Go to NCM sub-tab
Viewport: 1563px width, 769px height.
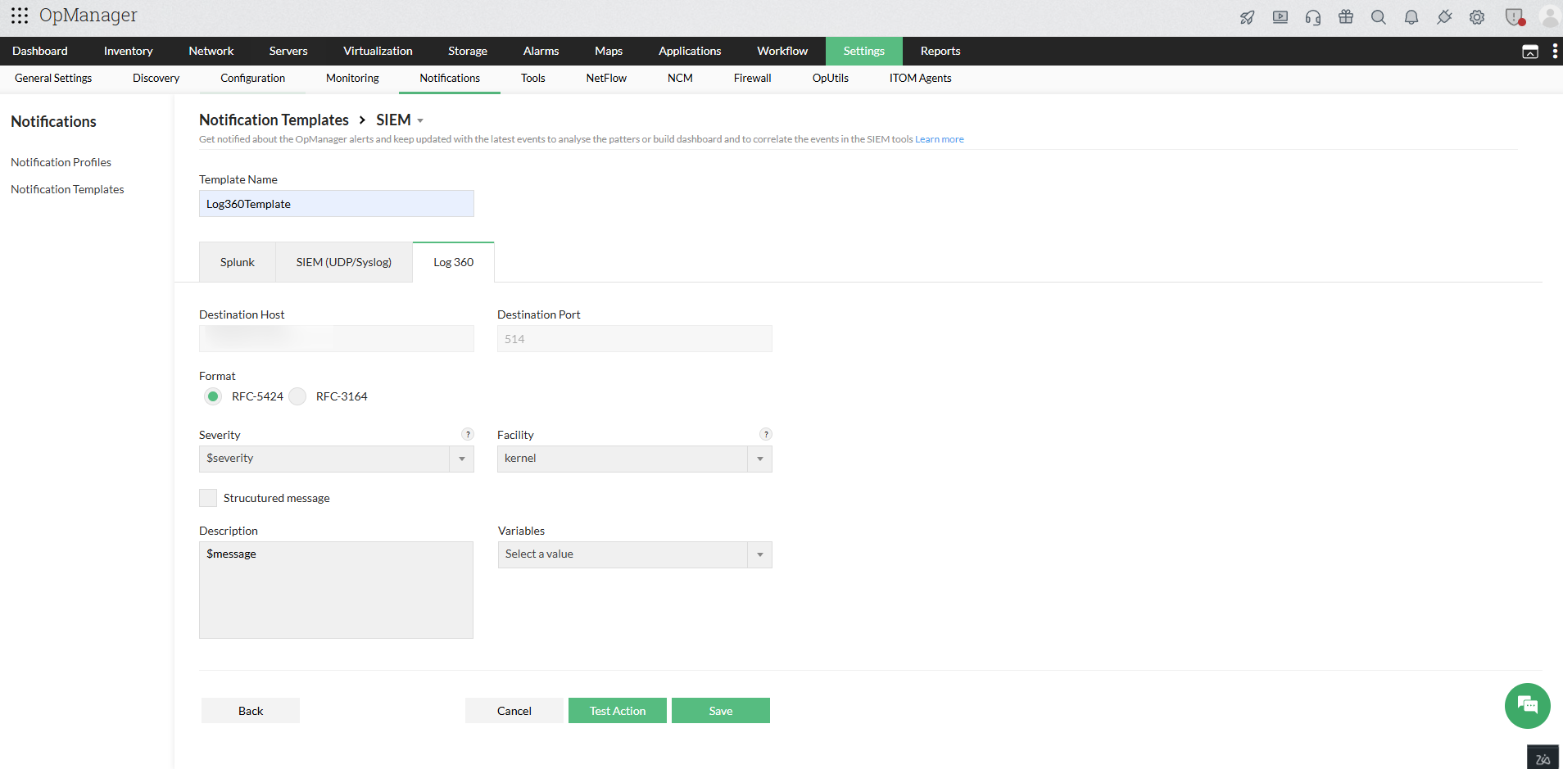coord(680,79)
